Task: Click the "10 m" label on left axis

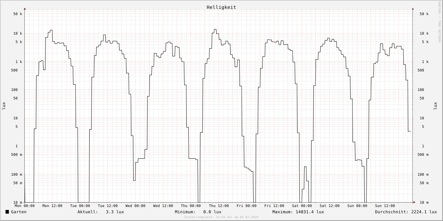Action: coord(18,203)
